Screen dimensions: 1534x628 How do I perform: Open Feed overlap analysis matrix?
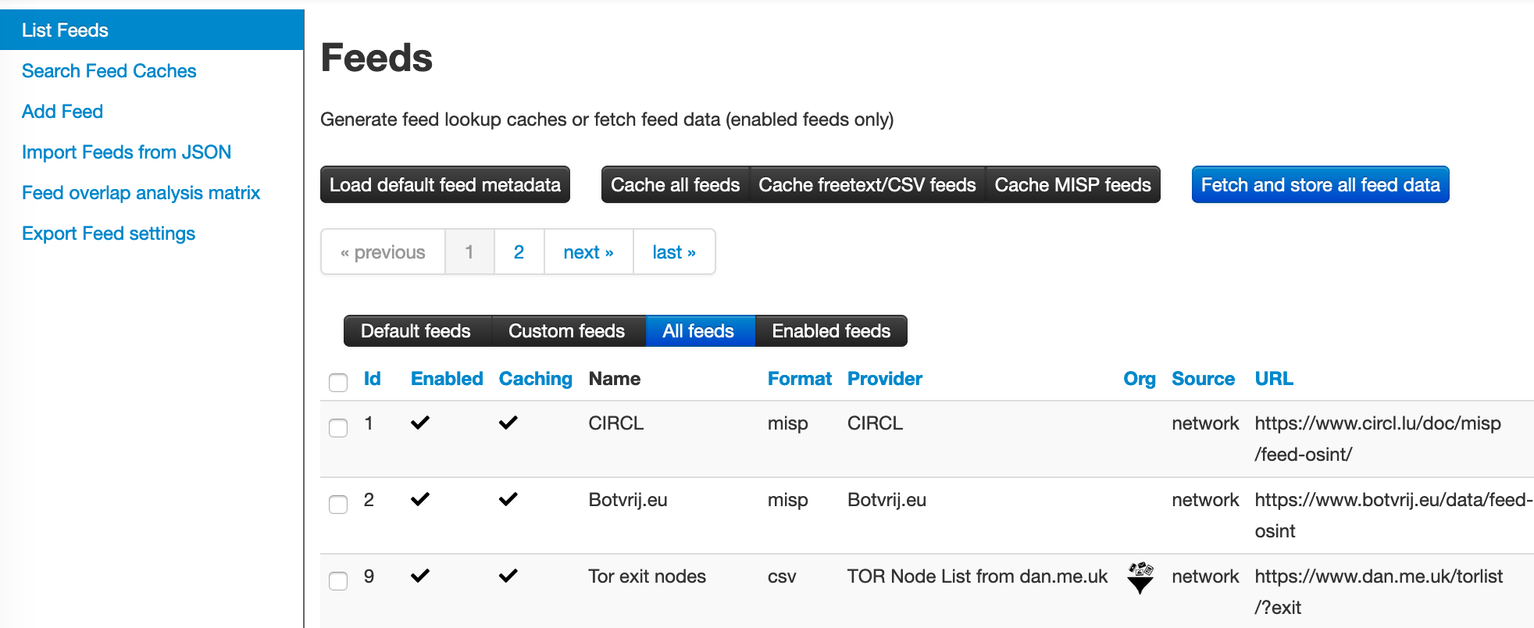click(x=141, y=193)
